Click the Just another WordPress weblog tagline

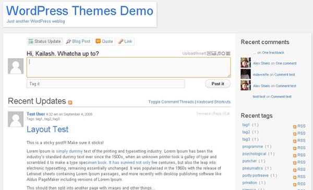coord(35,21)
